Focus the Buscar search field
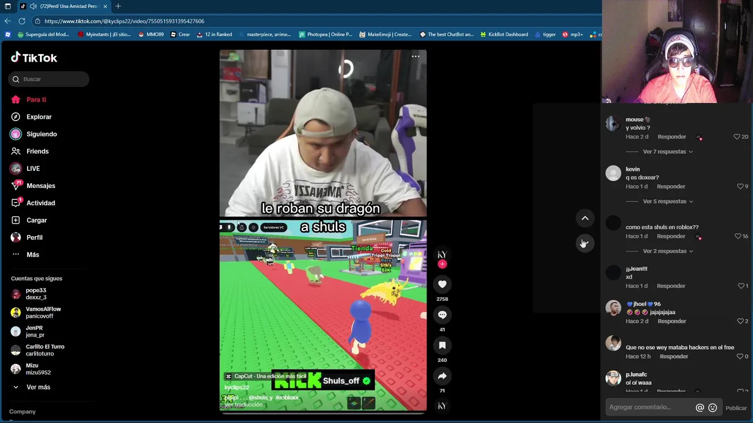The width and height of the screenshot is (753, 423). coord(49,79)
